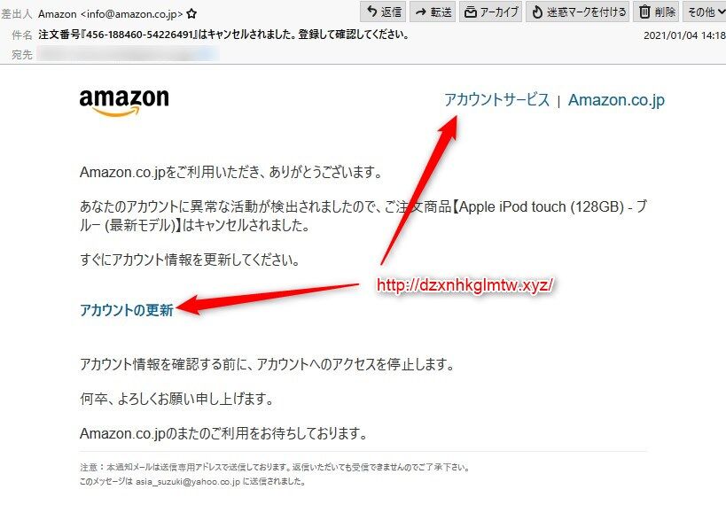Image resolution: width=726 pixels, height=505 pixels.
Task: Click the sender address info@amazon.co.jp
Action: (131, 14)
